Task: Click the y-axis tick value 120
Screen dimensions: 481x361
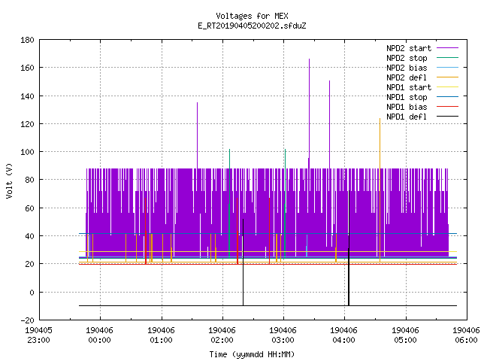Action: click(x=27, y=123)
